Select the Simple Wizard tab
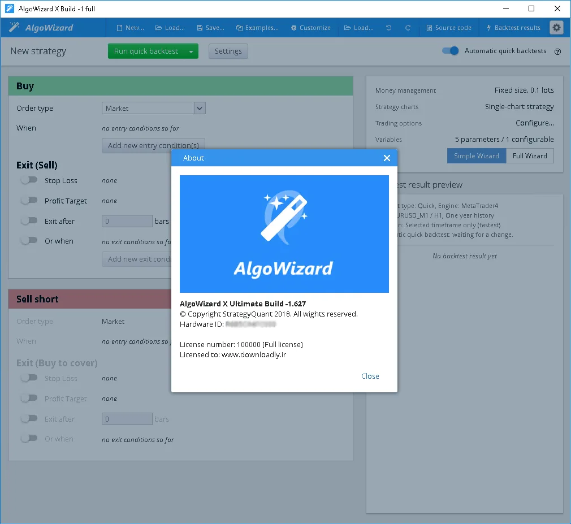This screenshot has width=571, height=524. coord(477,156)
